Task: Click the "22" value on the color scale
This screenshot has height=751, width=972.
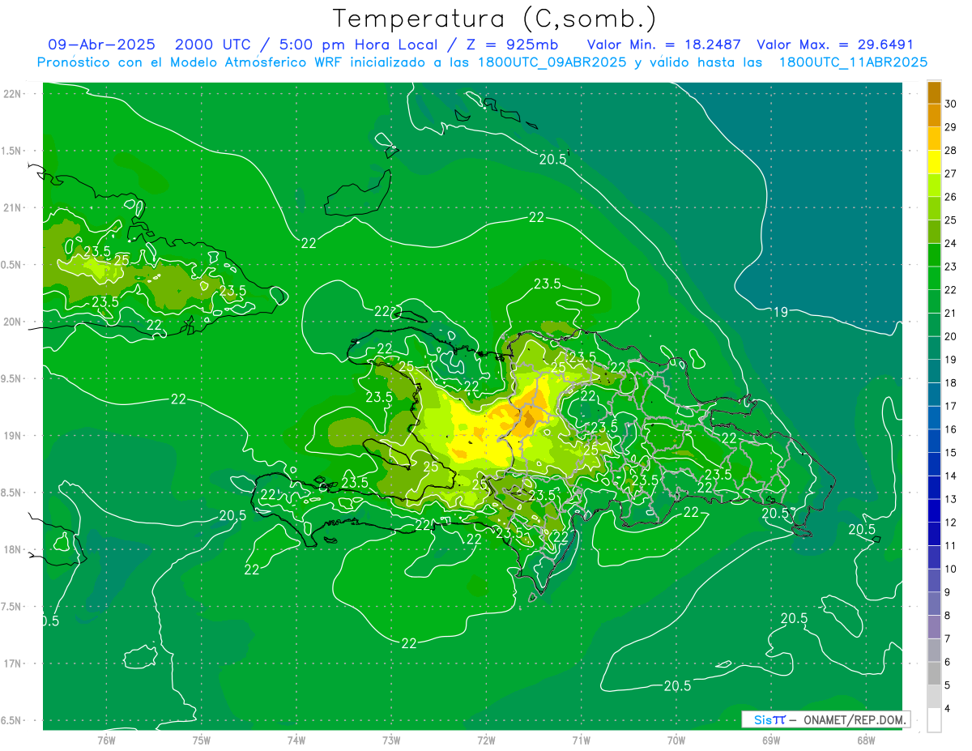Action: click(x=951, y=290)
